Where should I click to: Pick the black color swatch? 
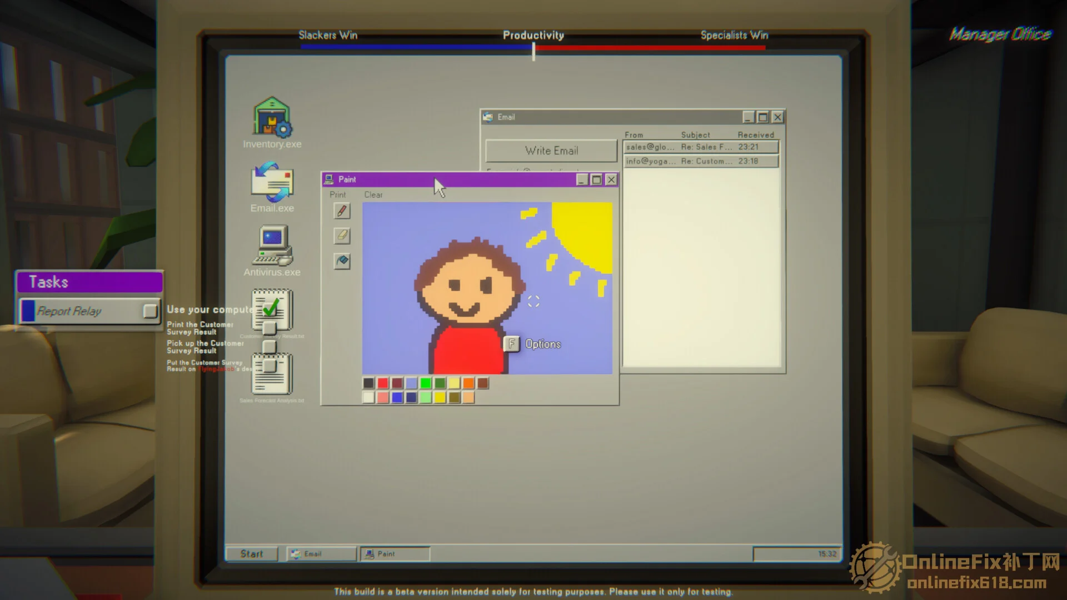(368, 383)
